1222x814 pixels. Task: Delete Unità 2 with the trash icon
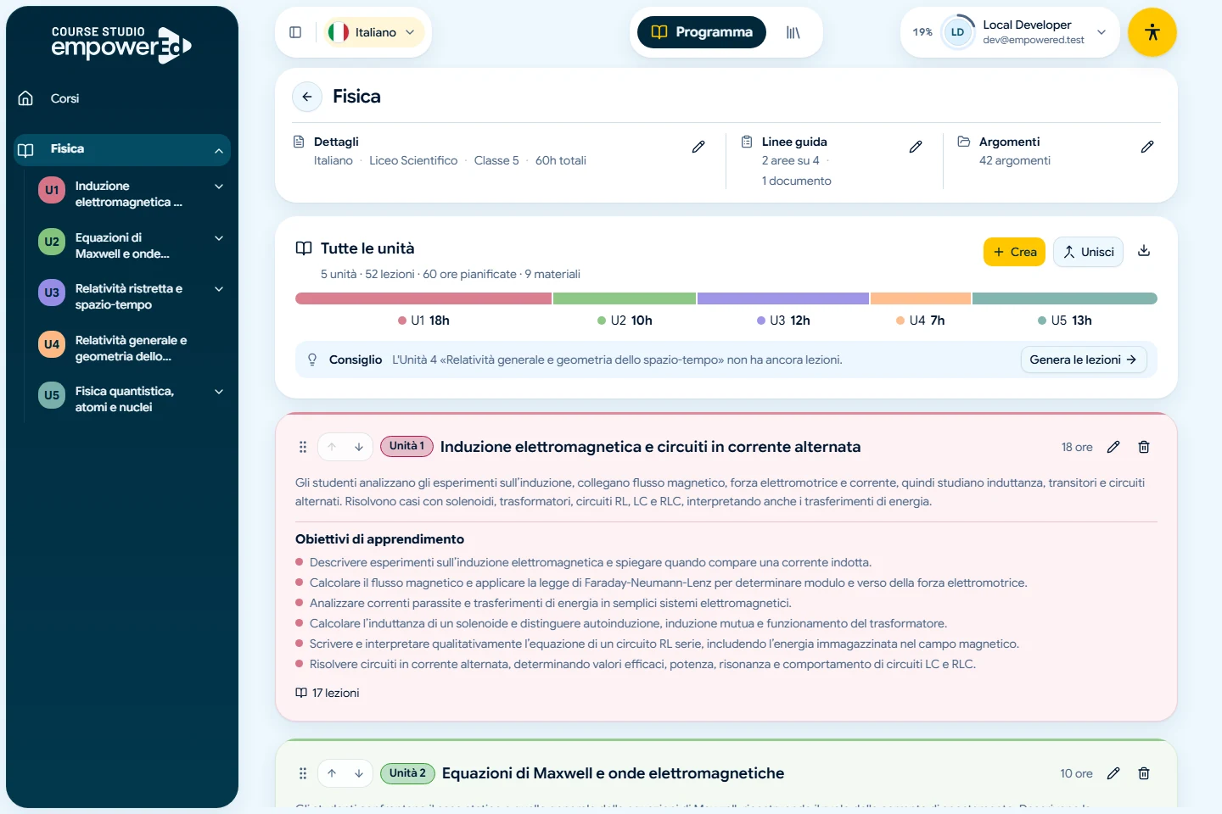(x=1144, y=773)
